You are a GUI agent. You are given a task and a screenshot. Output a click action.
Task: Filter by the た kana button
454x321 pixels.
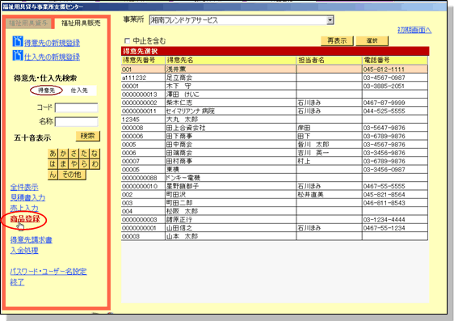pyautogui.click(x=84, y=154)
